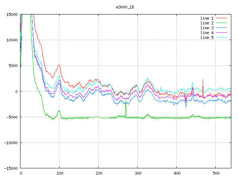Viewport: 238px width, 178px height.
Task: Click the y-axis label -15000
Action: (11, 168)
